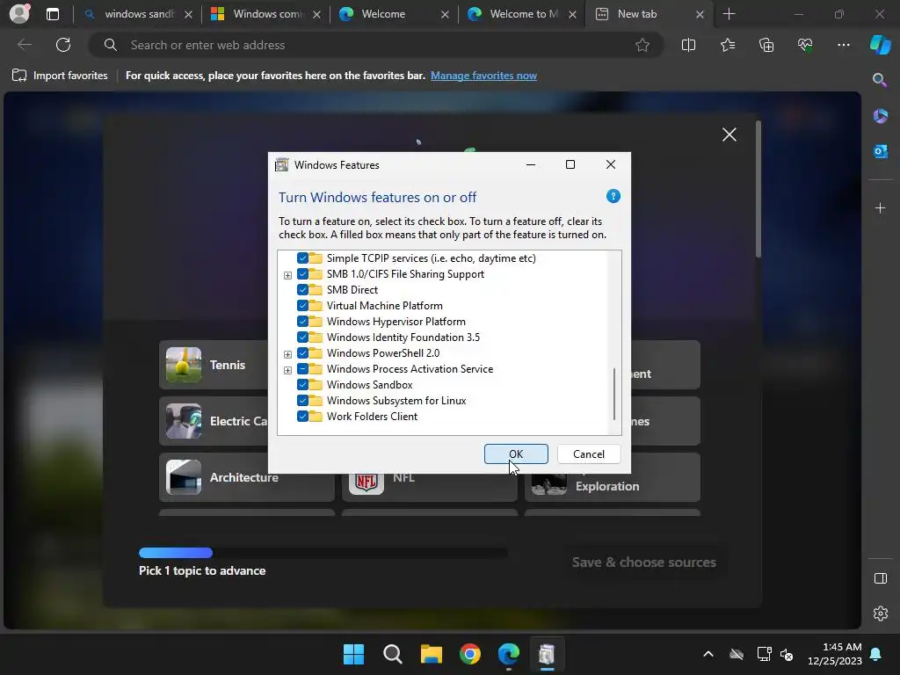This screenshot has height=675, width=900.
Task: Uncheck SMB Direct checkbox
Action: click(302, 290)
